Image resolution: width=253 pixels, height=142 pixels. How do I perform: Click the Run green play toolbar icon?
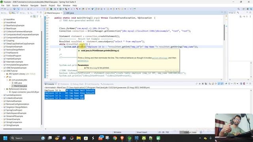point(60,9)
